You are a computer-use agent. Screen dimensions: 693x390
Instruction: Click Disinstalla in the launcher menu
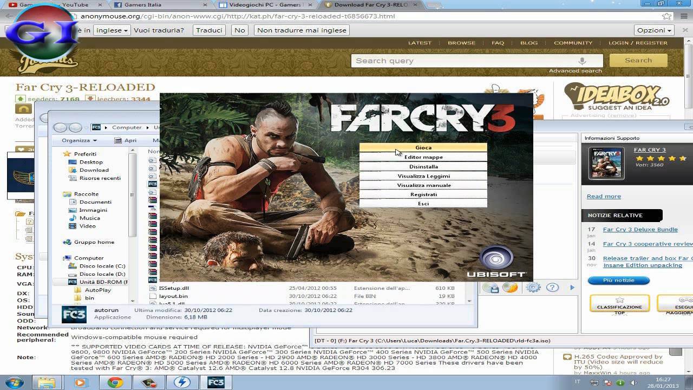(x=423, y=166)
